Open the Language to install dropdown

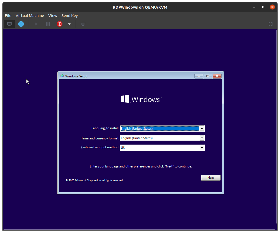pyautogui.click(x=202, y=129)
